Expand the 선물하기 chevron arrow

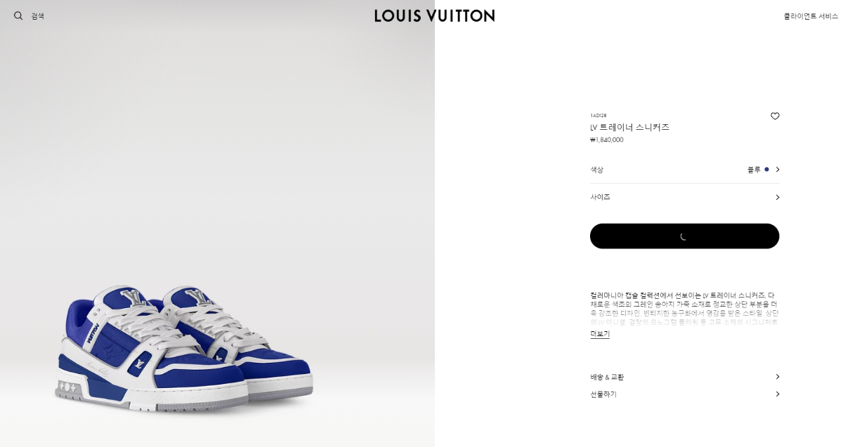[777, 394]
